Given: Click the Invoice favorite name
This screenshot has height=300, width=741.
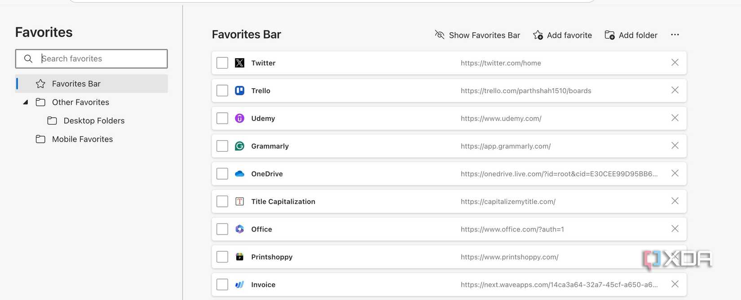Looking at the screenshot, I should [263, 285].
